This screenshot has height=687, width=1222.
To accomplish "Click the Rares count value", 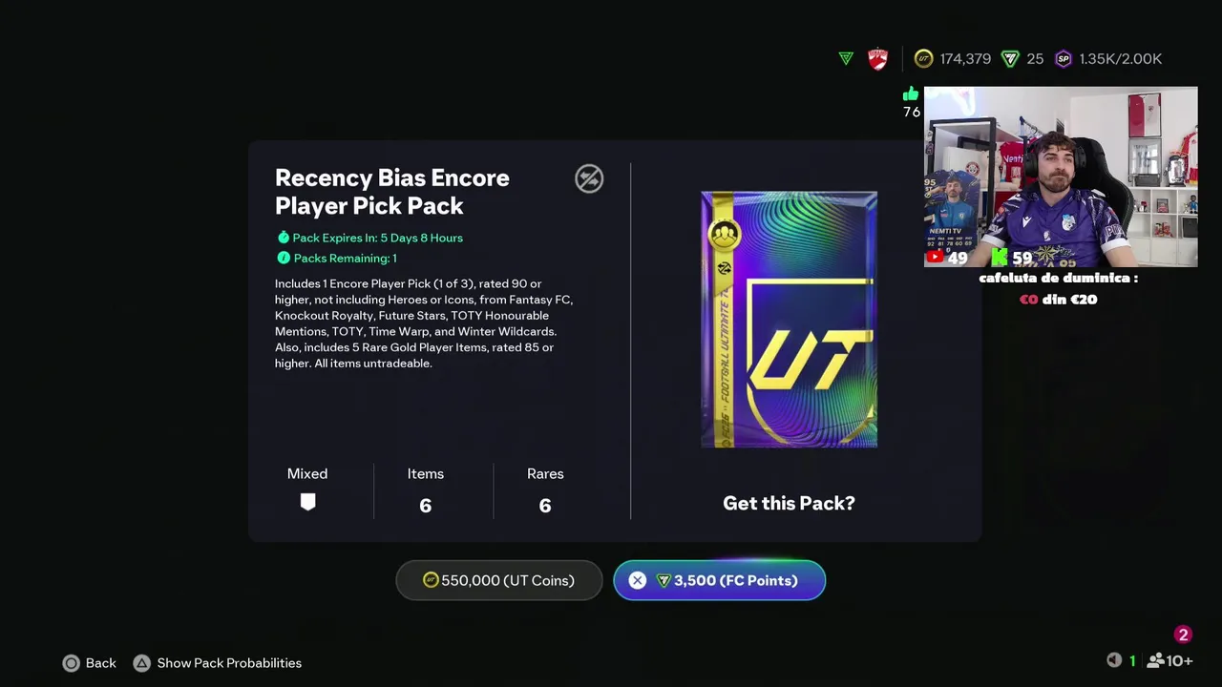I will tap(545, 506).
